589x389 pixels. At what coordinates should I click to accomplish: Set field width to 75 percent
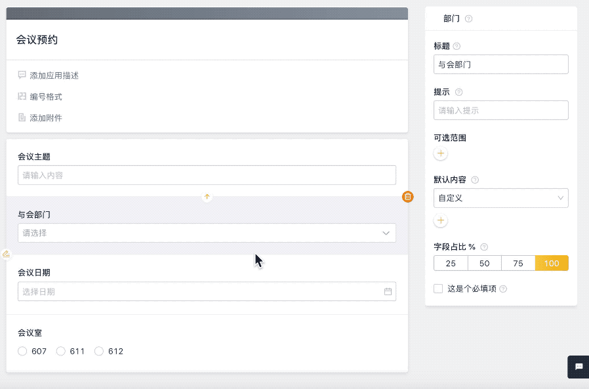(518, 264)
